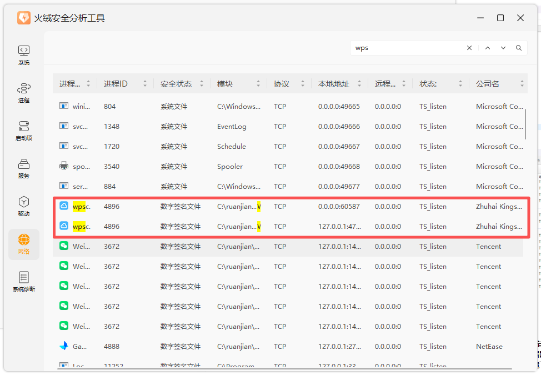This screenshot has height=375, width=541.
Task: Open the 服务 sidebar section
Action: pos(24,169)
